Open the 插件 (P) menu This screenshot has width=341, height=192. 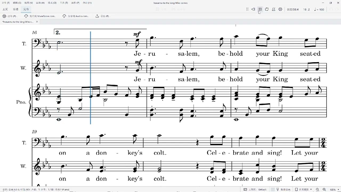tap(75, 3)
